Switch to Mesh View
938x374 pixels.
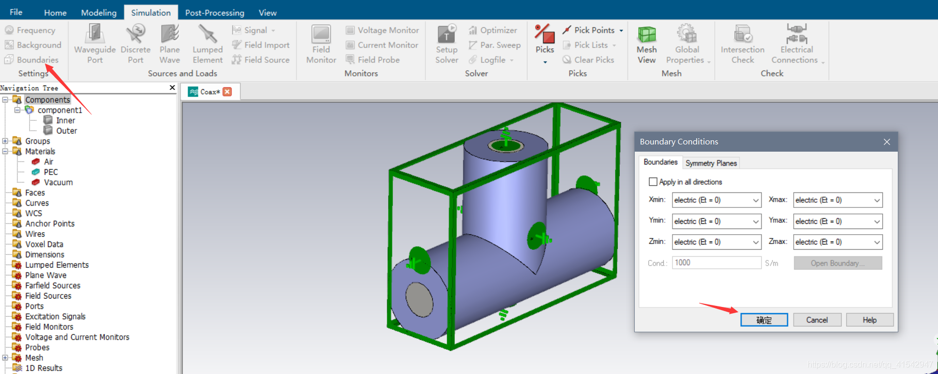tap(647, 44)
